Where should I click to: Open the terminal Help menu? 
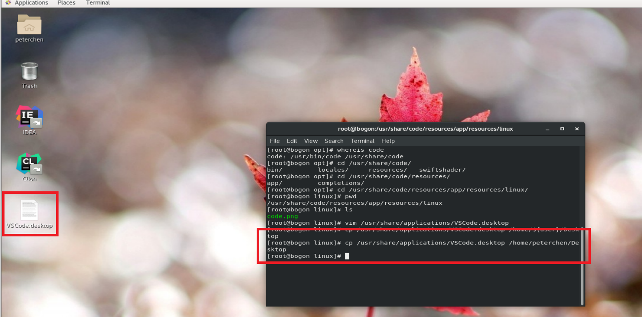388,141
